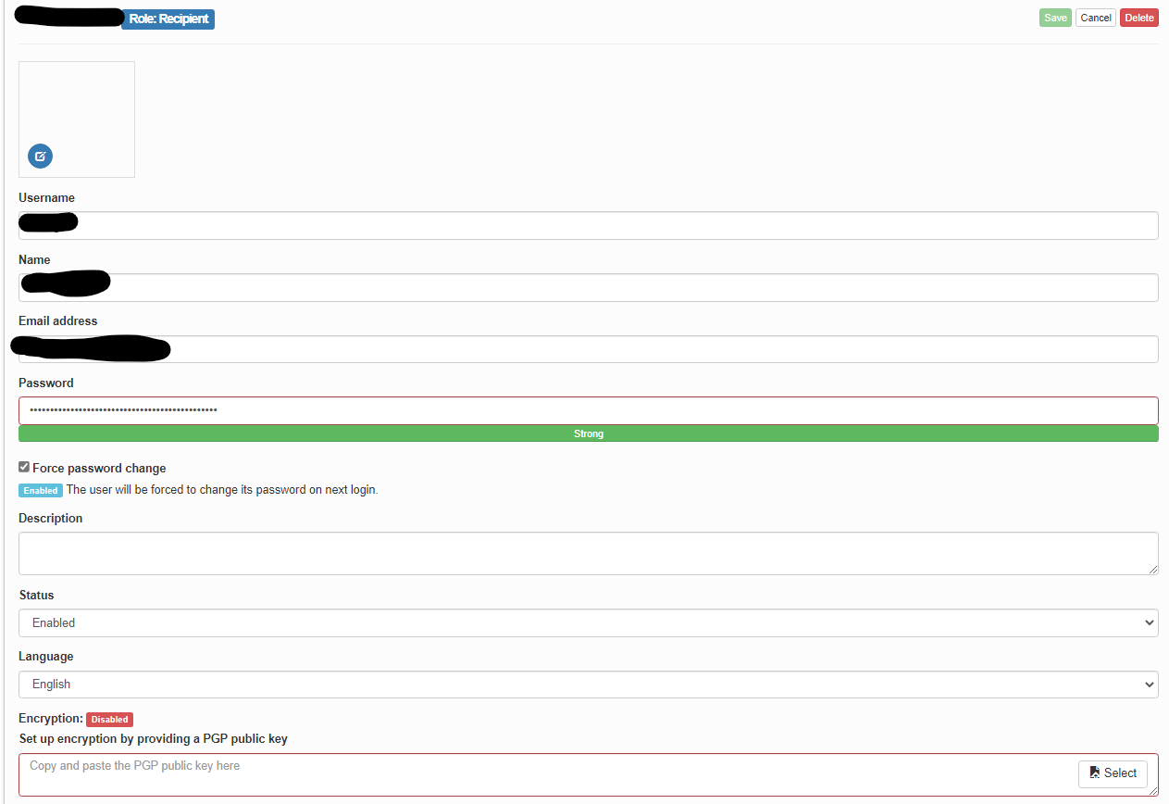Click the red Delete button

tap(1139, 18)
